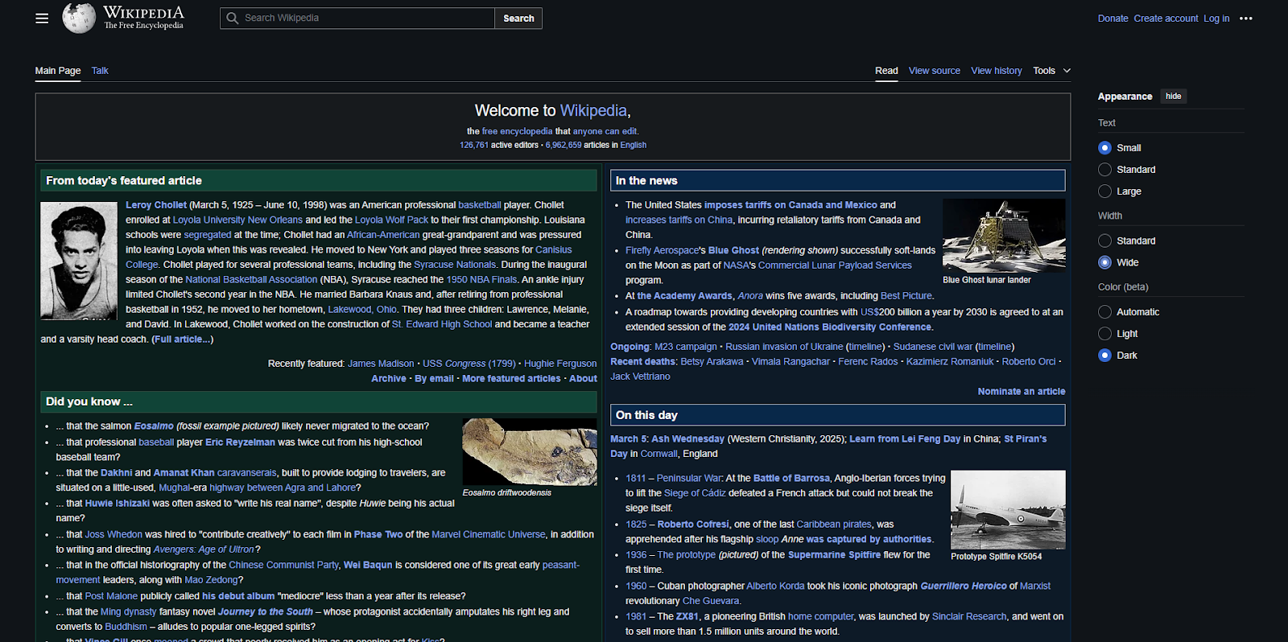The height and width of the screenshot is (642, 1288).
Task: Select the Automatic color option
Action: click(x=1129, y=312)
